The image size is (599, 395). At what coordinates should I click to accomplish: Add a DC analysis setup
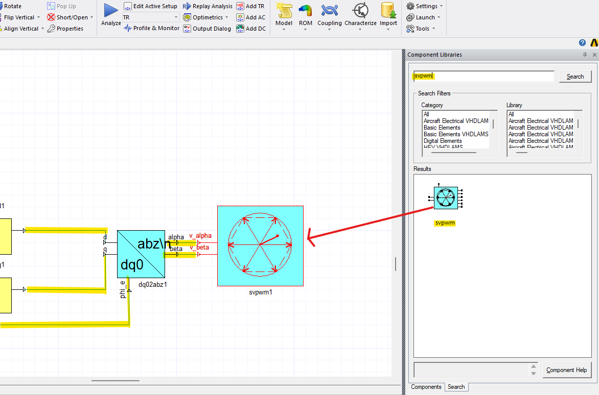tap(250, 29)
